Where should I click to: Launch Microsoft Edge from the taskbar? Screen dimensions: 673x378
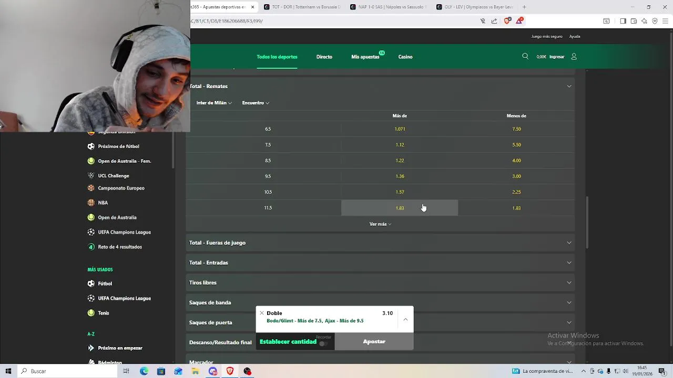pos(144,371)
